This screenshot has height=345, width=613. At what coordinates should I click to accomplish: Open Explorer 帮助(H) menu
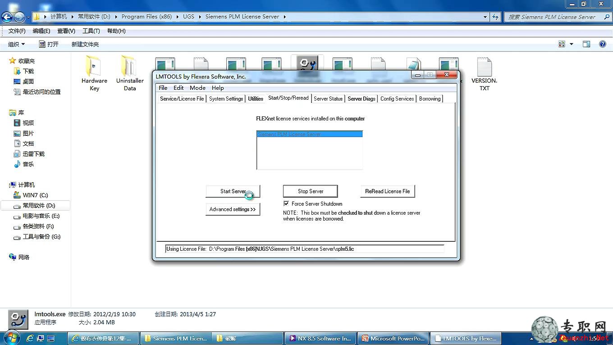(116, 31)
